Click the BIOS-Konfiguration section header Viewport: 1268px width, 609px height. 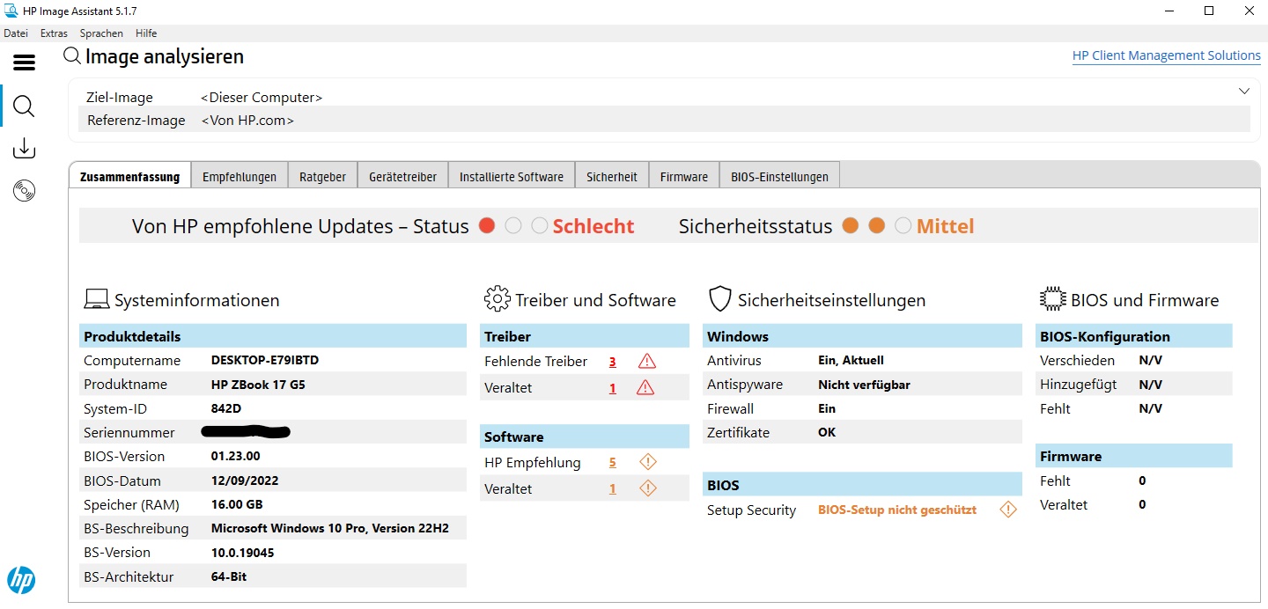pyautogui.click(x=1134, y=336)
